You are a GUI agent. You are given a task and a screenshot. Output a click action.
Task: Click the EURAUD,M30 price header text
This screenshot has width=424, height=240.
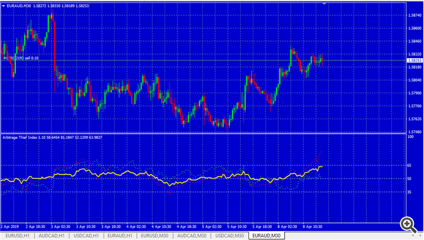pyautogui.click(x=47, y=6)
